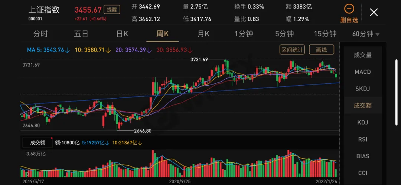Choose RSI indicator from the list
The height and width of the screenshot is (185, 401).
(362, 139)
